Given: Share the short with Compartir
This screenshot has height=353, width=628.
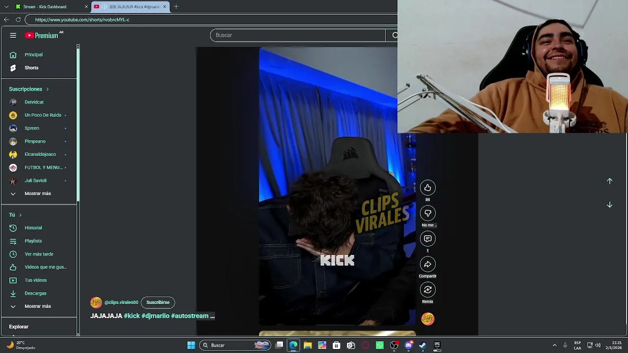Looking at the screenshot, I should pyautogui.click(x=428, y=264).
